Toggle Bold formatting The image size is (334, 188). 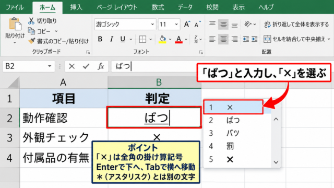coord(100,39)
